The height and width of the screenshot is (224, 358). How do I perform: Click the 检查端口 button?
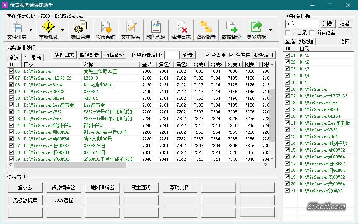(264, 55)
